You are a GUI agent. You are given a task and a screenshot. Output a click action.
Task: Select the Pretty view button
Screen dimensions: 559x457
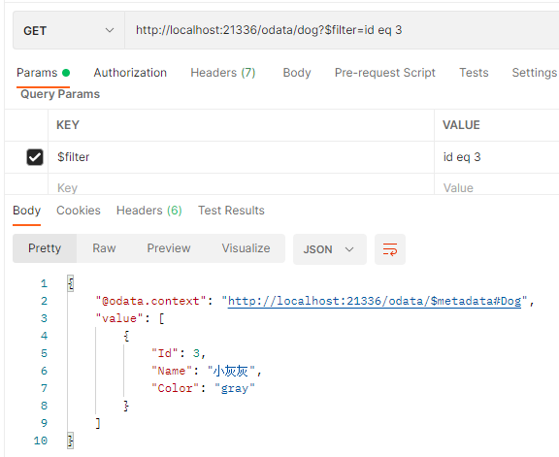pyautogui.click(x=45, y=248)
